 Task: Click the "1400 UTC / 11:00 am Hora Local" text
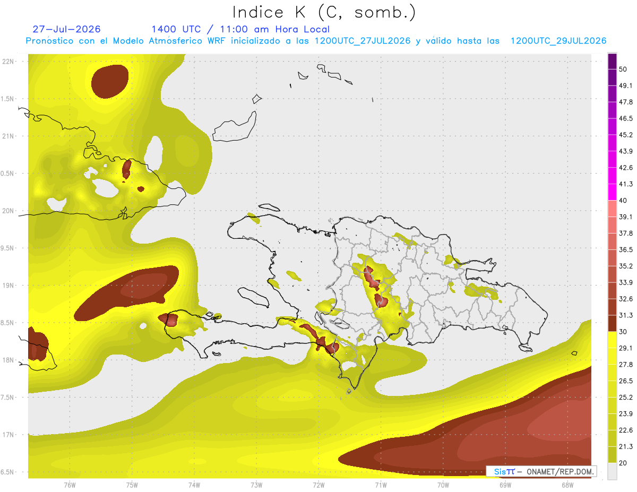pyautogui.click(x=240, y=29)
